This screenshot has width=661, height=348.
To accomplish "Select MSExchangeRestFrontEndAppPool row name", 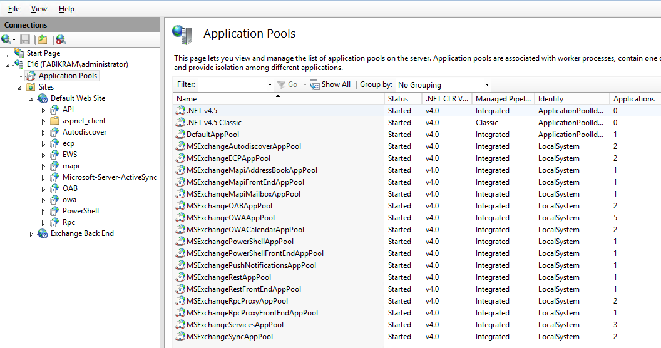I will [243, 289].
